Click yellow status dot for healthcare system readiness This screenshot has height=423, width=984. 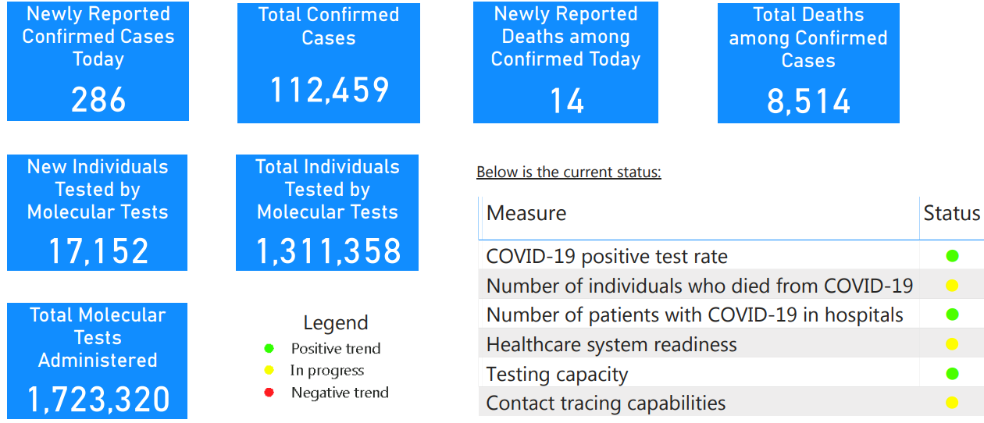(952, 344)
